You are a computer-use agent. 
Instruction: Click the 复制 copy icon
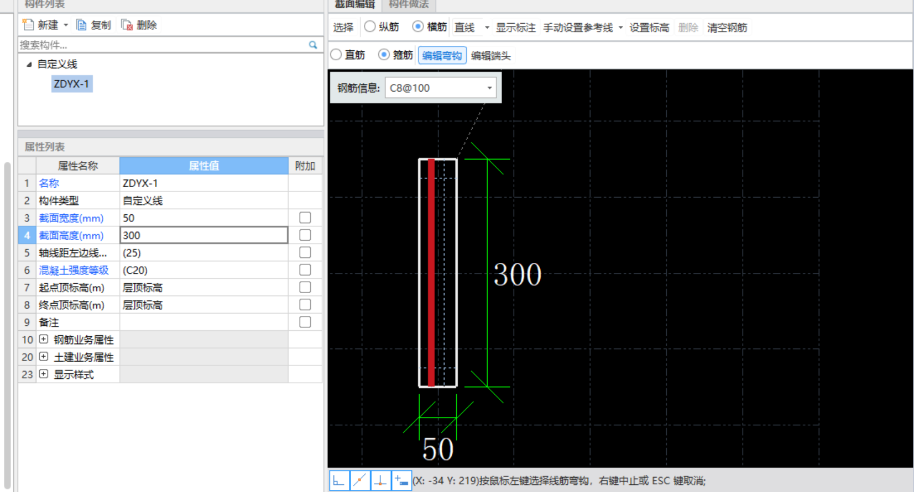(x=81, y=25)
